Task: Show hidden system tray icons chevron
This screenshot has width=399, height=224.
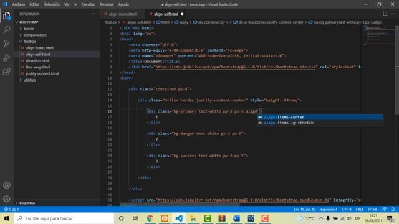Action: pos(321,218)
